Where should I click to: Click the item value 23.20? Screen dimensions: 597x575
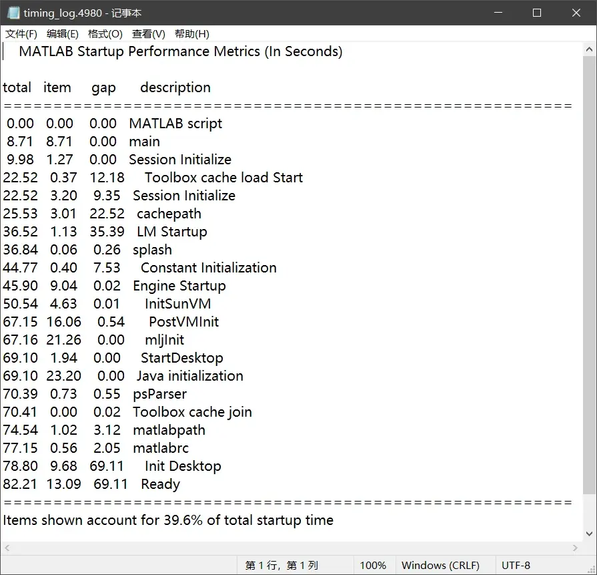pos(63,376)
